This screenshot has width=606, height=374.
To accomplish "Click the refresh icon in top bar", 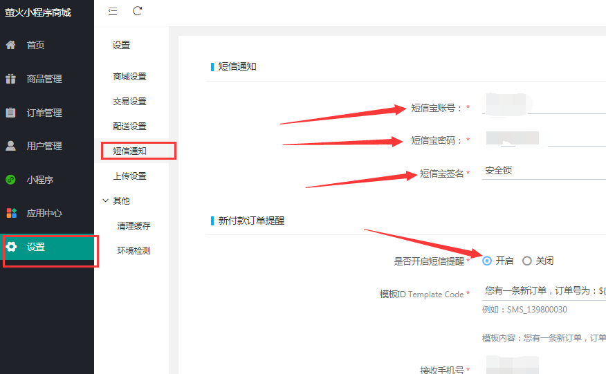I will 138,11.
